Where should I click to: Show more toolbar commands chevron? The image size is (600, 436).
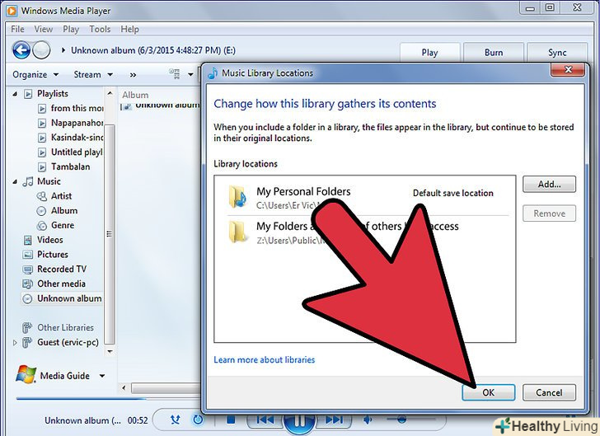click(133, 75)
